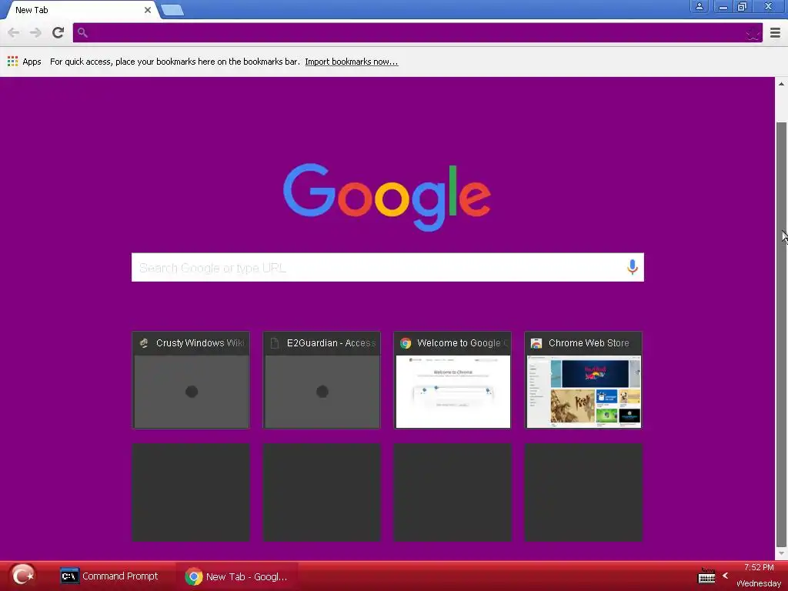Open the Start button with flag orb
The height and width of the screenshot is (591, 788).
coord(22,576)
